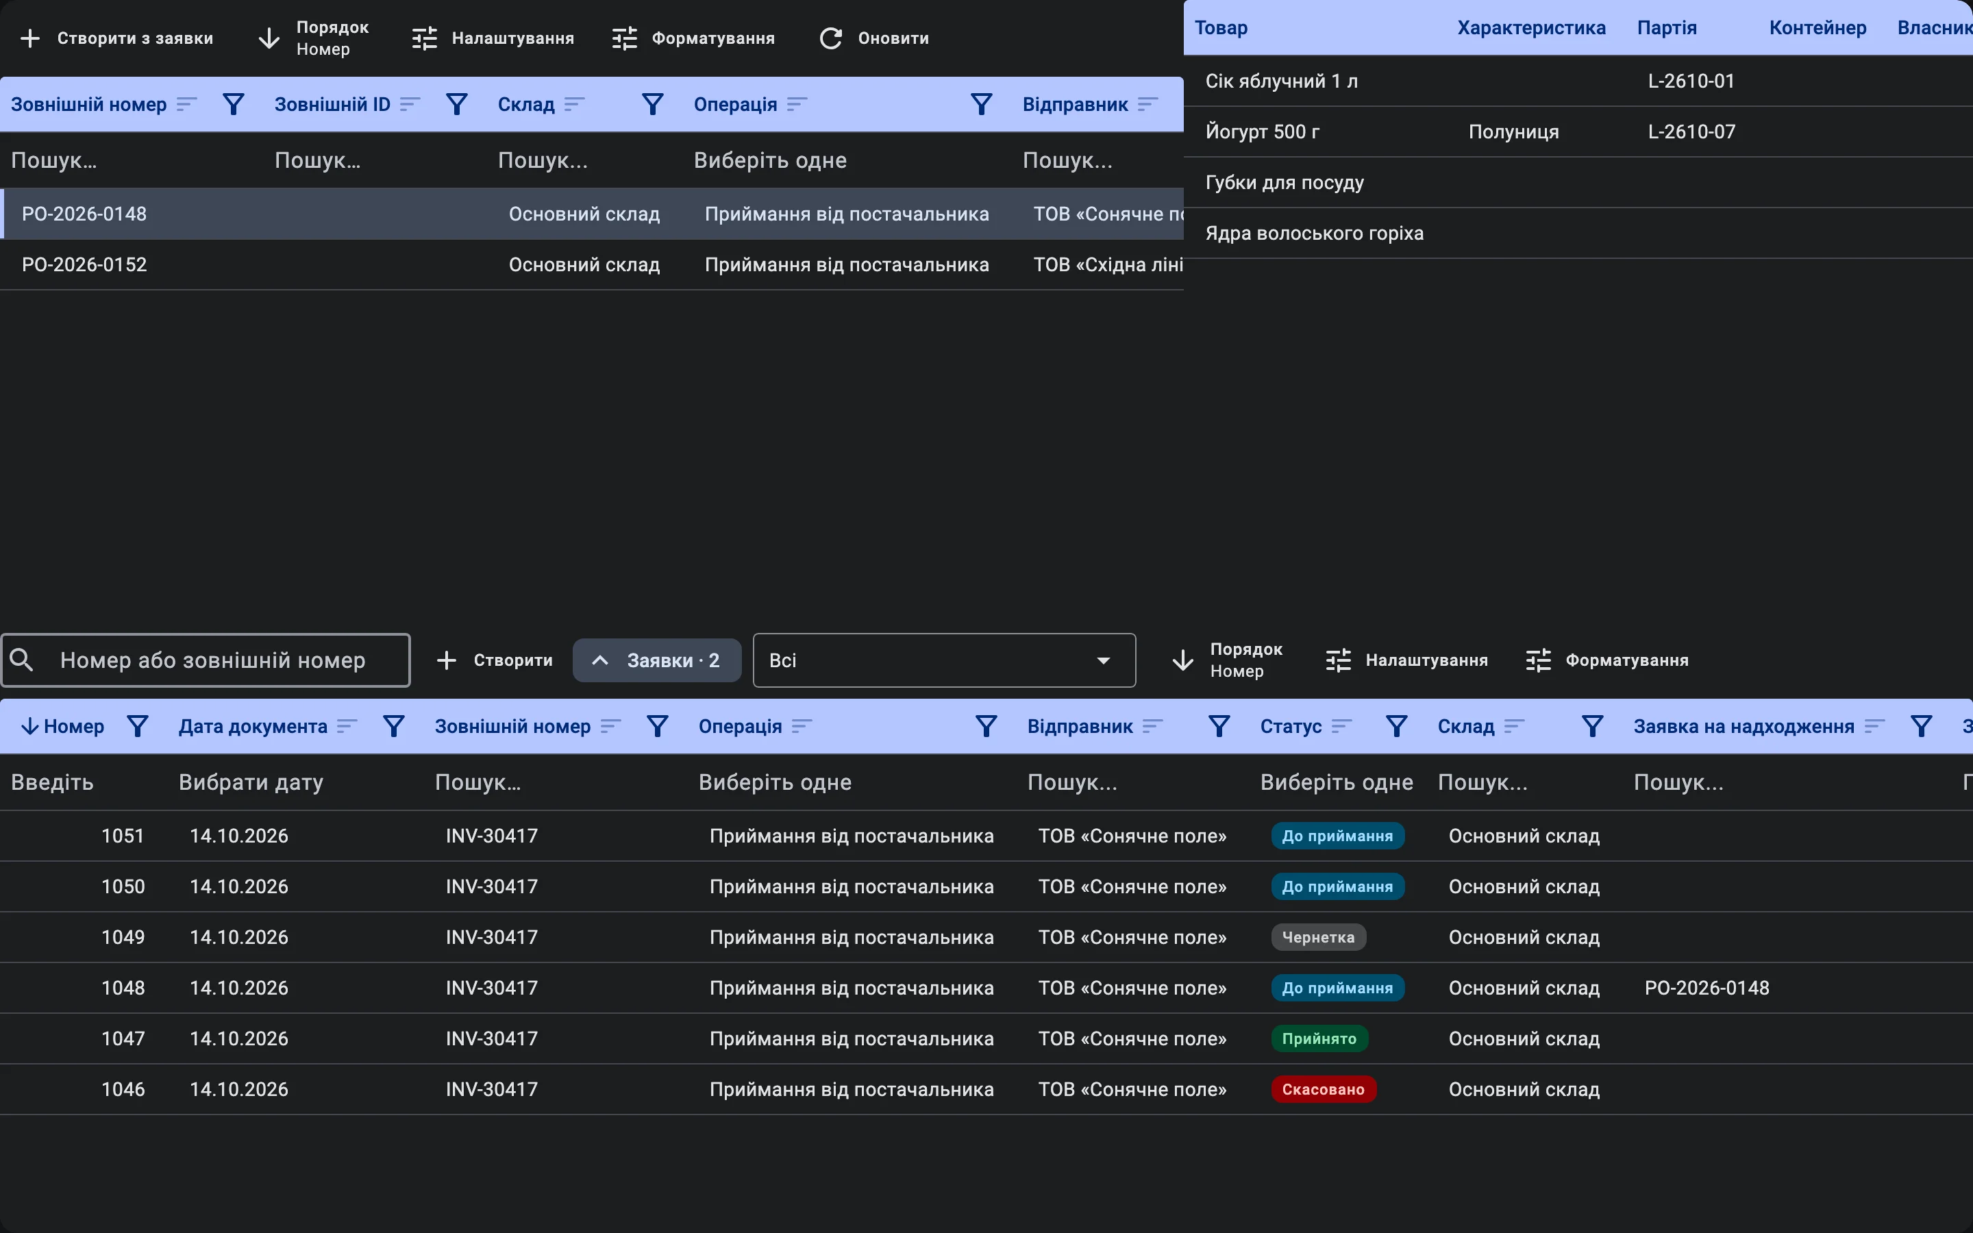This screenshot has height=1233, width=1973.
Task: Open top toolbar Налаштування
Action: click(x=493, y=38)
